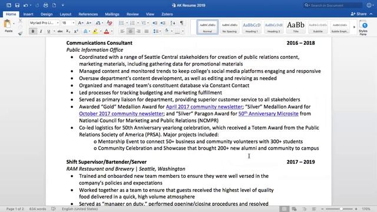Apply superscript formatting
The height and width of the screenshot is (212, 377).
pos(76,31)
